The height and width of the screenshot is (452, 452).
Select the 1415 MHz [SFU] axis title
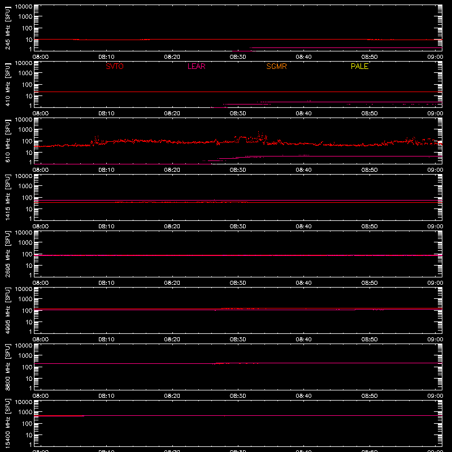point(7,197)
